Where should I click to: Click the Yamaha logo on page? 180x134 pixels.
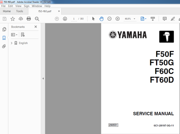[x=128, y=35]
